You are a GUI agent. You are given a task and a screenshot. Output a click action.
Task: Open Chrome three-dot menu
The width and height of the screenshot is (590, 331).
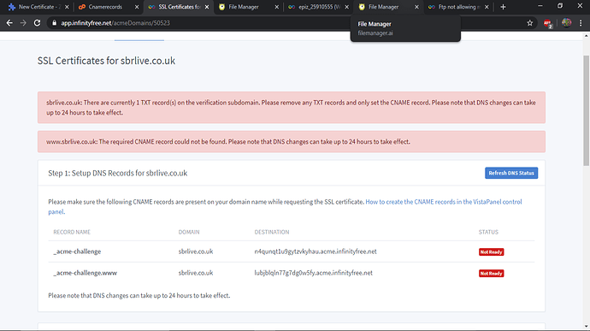(x=581, y=23)
